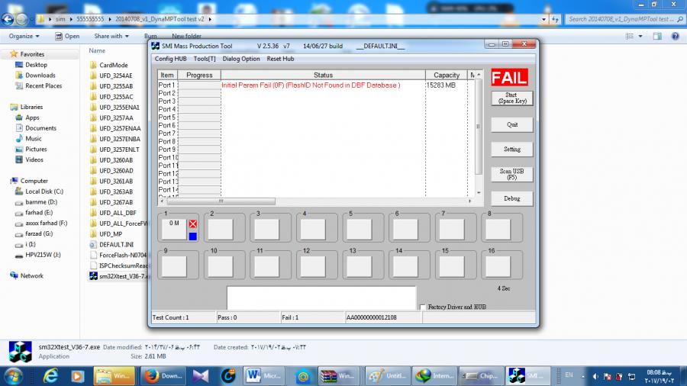This screenshot has height=386, width=687.
Task: Open Internet Explorer from the taskbar
Action: [50, 375]
